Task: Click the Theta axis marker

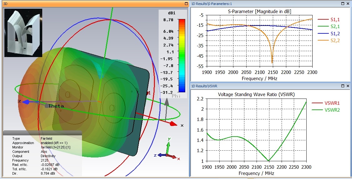Action: click(55, 106)
